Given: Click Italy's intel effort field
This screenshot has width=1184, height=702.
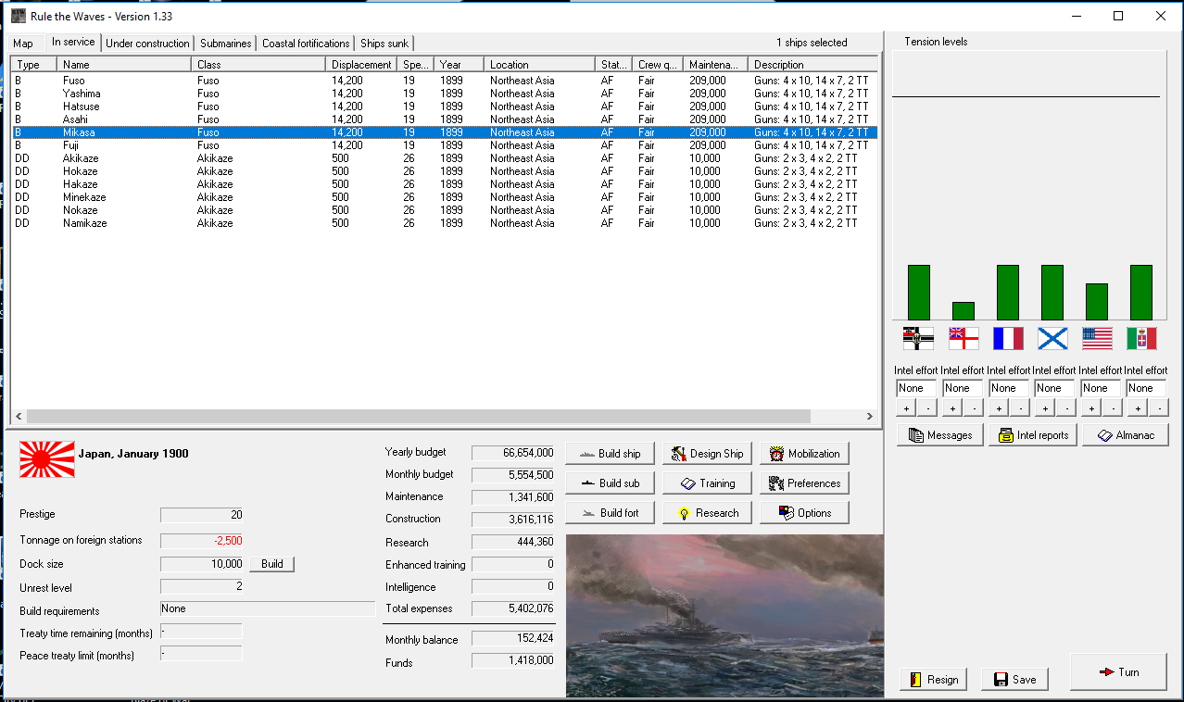Looking at the screenshot, I should pyautogui.click(x=1146, y=388).
